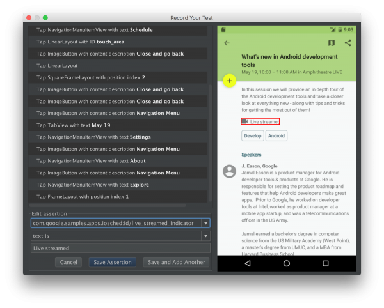Select step 'NavigationMenuItemView with text Explore'
The image size is (384, 308).
coord(118,185)
